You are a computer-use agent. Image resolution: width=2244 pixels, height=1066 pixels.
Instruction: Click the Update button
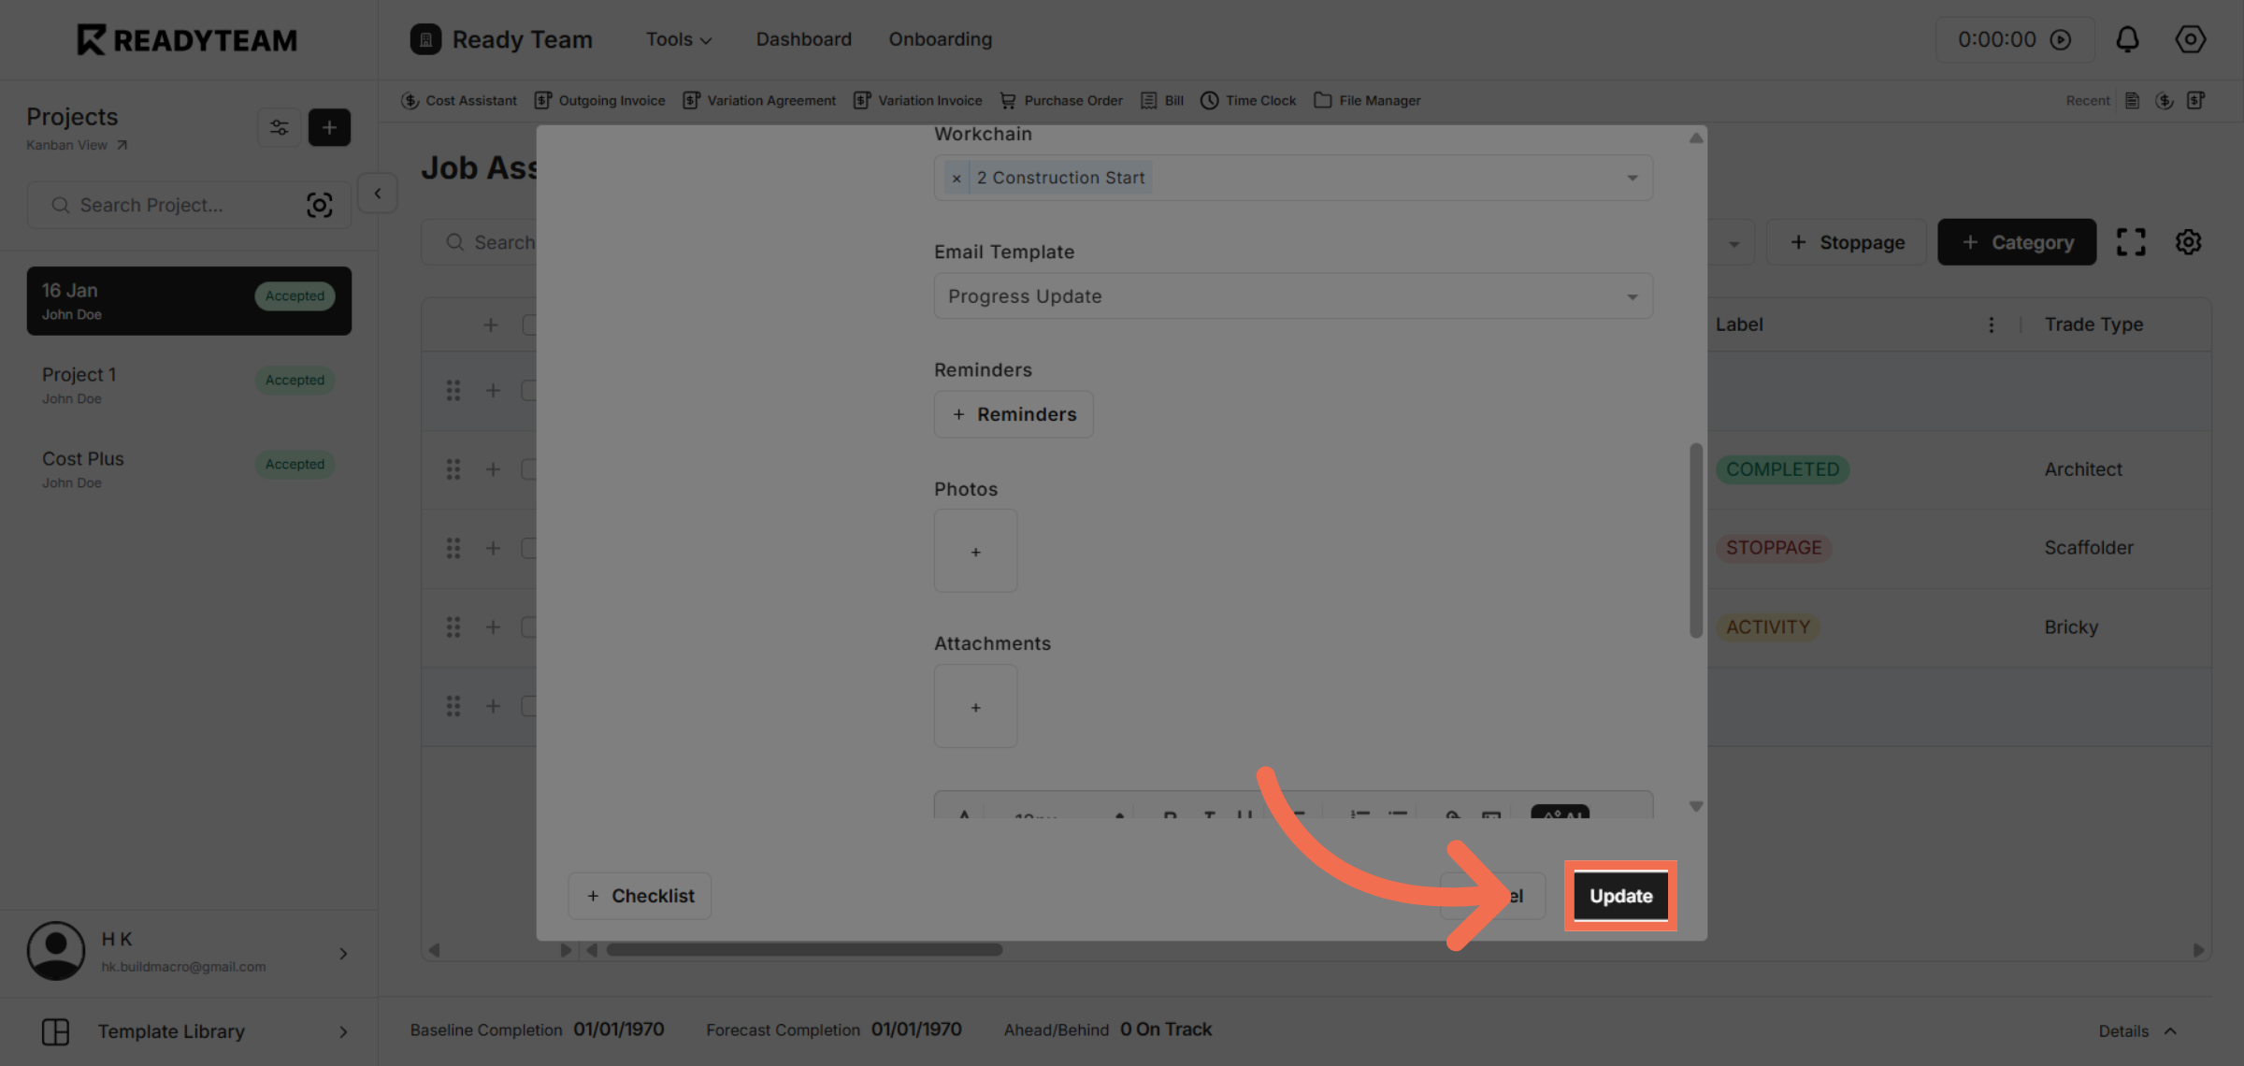(1620, 896)
